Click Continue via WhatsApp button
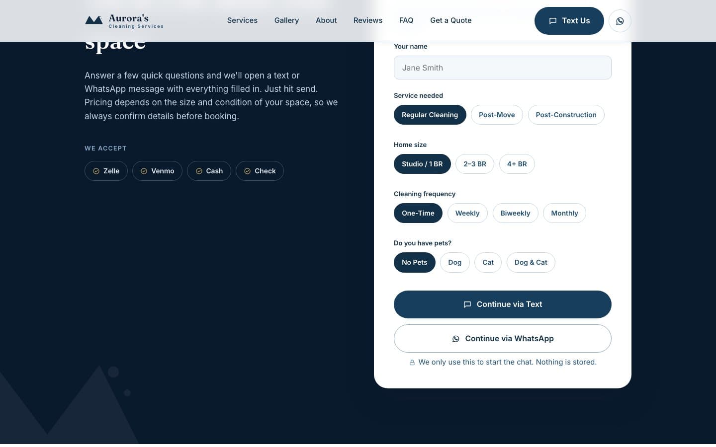The width and height of the screenshot is (716, 447). (503, 339)
